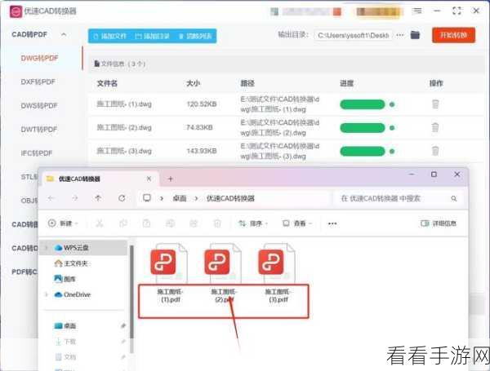Viewport: 490px width, 371px height.
Task: Delete the 施工图纸- (3).dwg row with its trash icon
Action: [x=435, y=151]
